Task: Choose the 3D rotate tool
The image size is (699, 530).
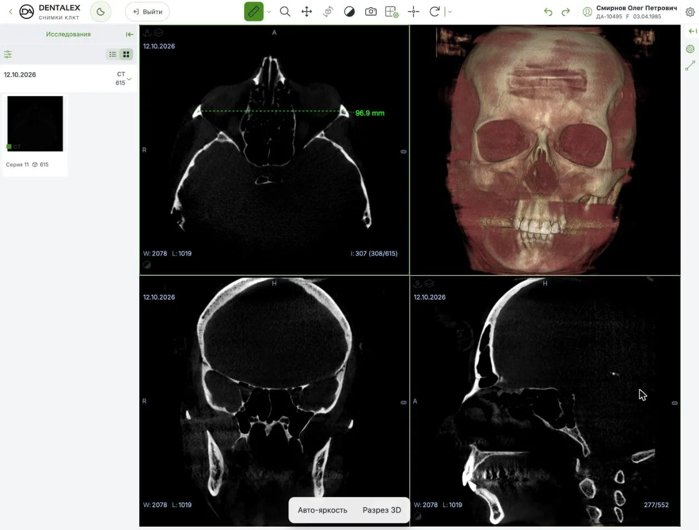Action: point(328,12)
